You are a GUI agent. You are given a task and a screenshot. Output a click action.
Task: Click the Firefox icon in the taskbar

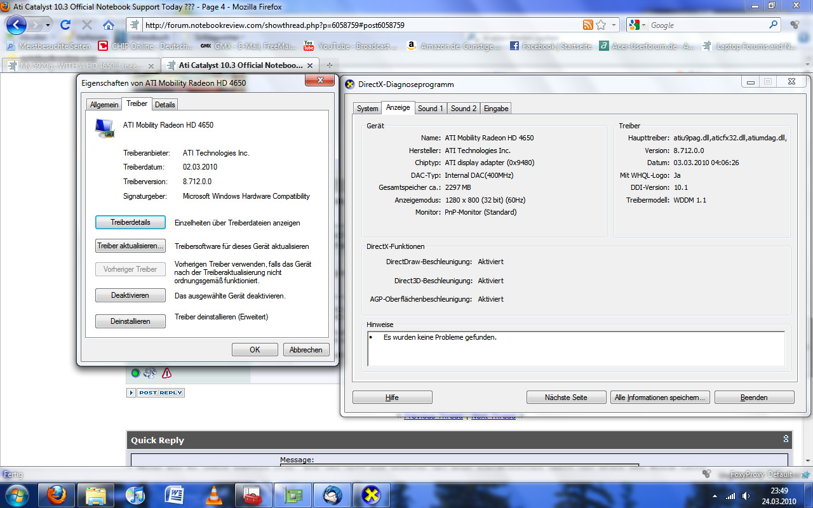57,495
